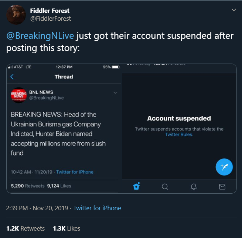The width and height of the screenshot is (242, 238).
Task: Click the 1.2K Retweets count
Action: tap(25, 228)
